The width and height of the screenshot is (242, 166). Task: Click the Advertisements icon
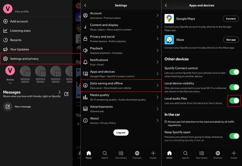pyautogui.click(x=85, y=109)
